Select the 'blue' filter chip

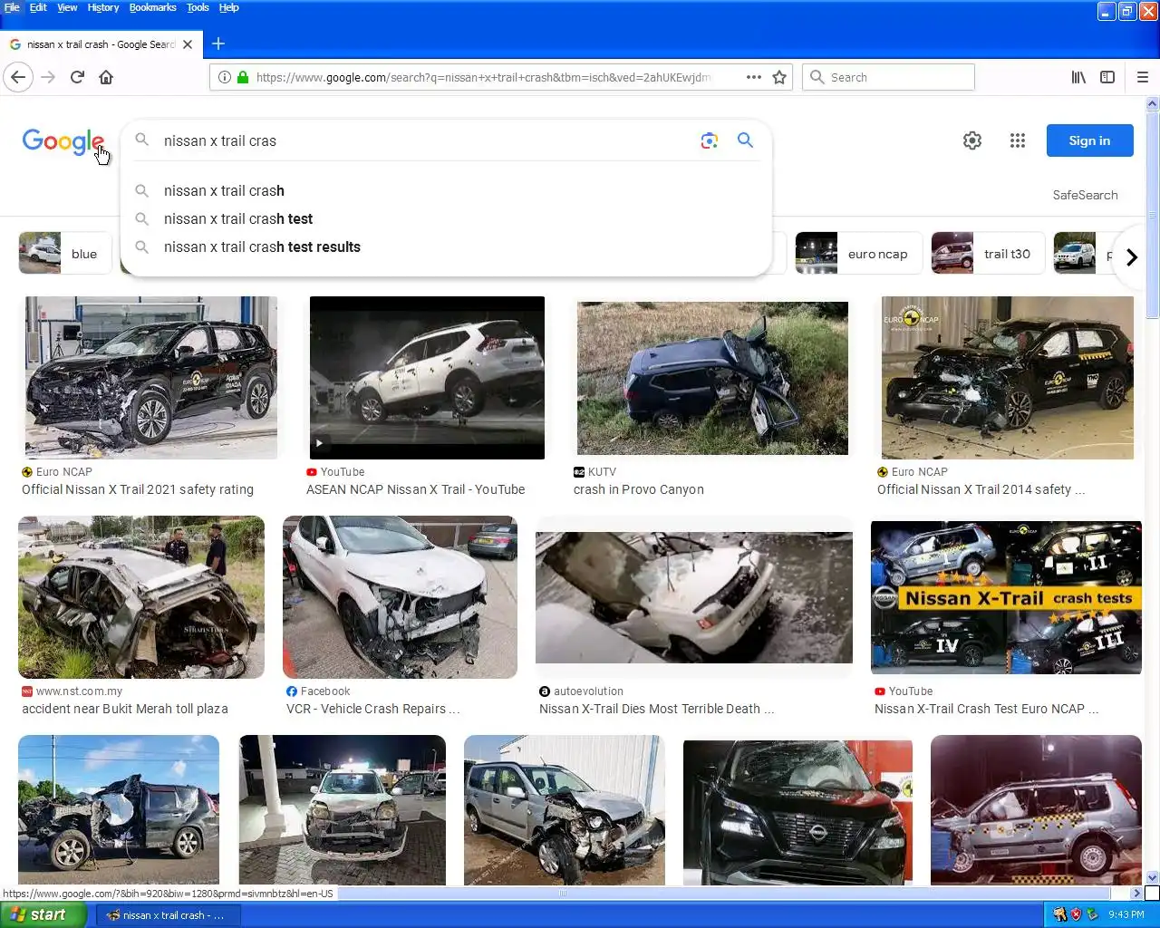coord(64,254)
